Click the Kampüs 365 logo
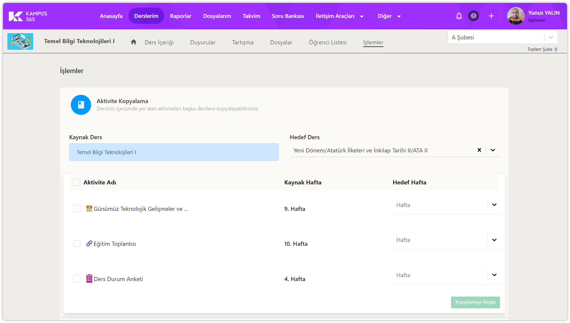The width and height of the screenshot is (570, 323). click(28, 16)
